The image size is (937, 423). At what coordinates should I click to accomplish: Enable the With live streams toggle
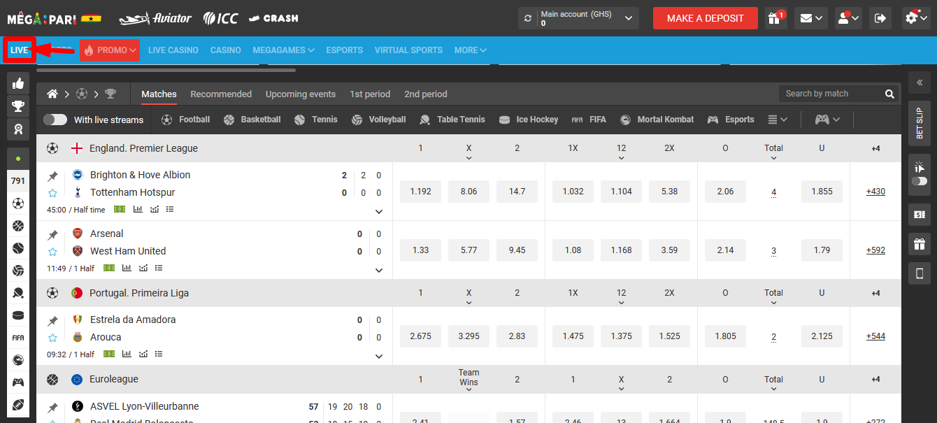point(55,119)
